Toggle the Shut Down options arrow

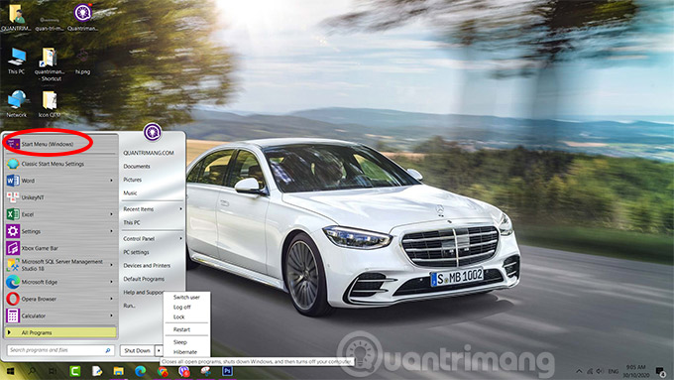click(x=159, y=351)
